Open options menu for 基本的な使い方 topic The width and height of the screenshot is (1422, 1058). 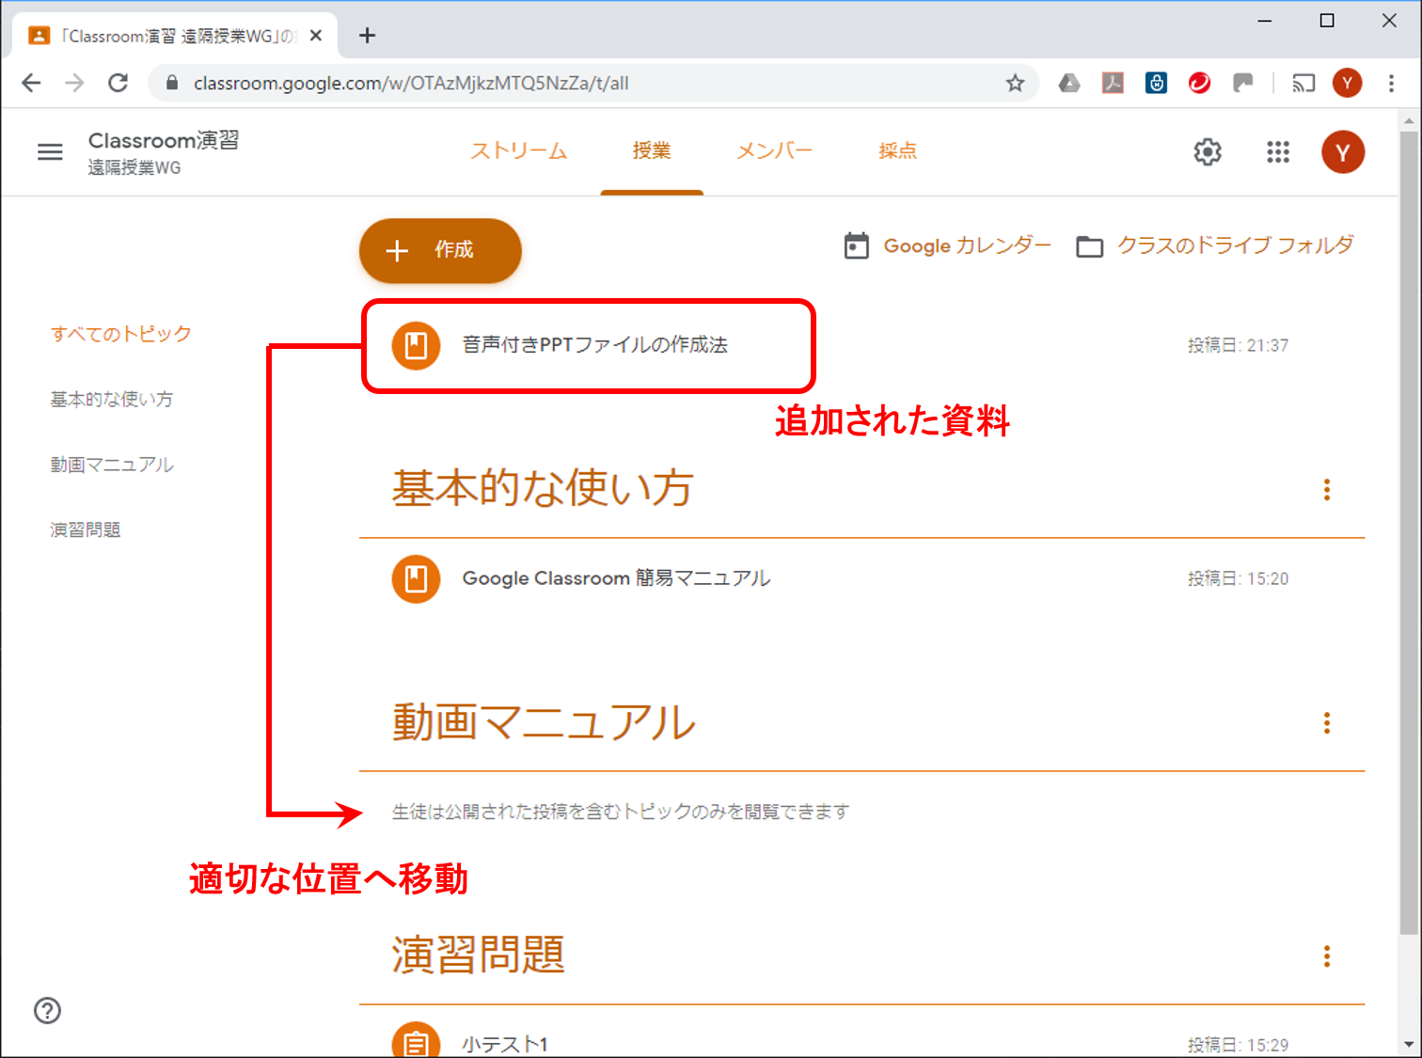tap(1326, 489)
